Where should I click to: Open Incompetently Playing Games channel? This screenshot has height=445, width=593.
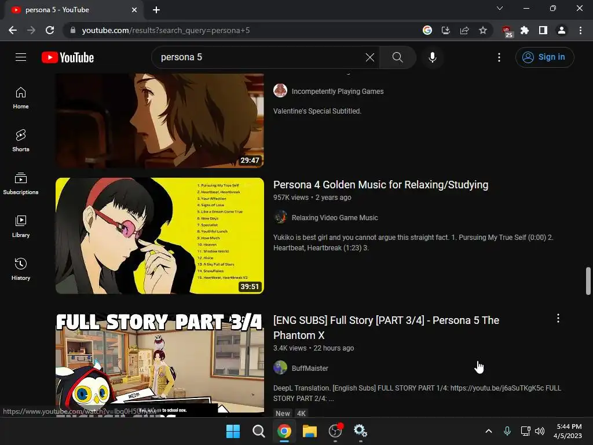tap(338, 91)
